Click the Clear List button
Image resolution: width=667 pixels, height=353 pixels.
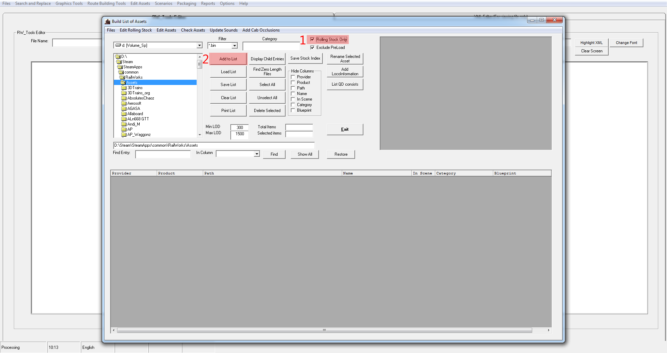228,98
